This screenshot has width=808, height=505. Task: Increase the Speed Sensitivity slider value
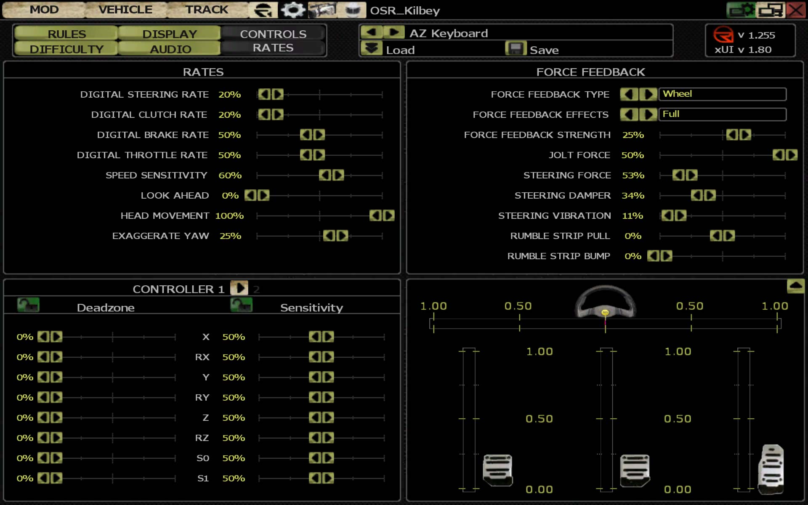tap(338, 175)
